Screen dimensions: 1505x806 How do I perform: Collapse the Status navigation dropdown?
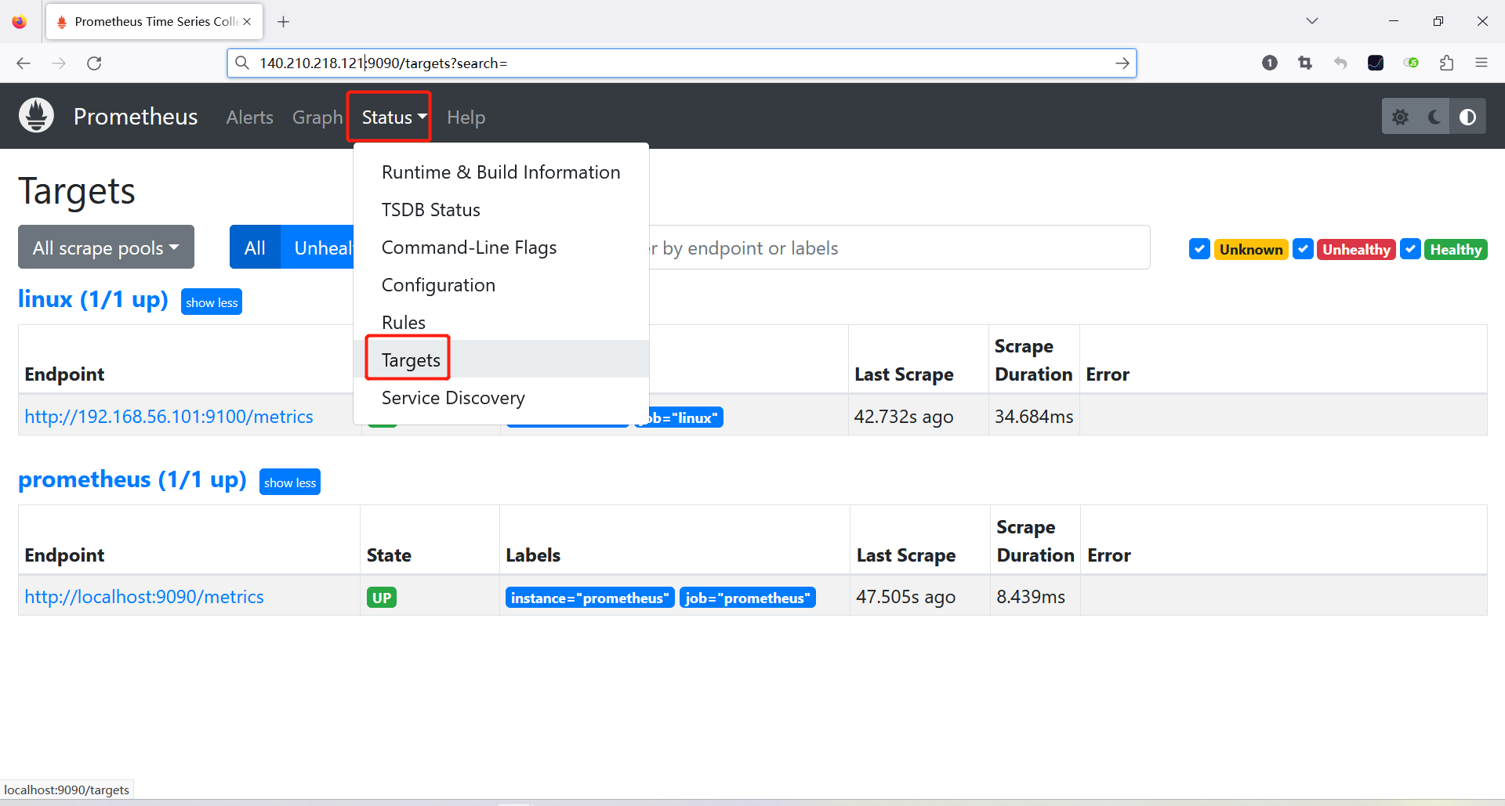coord(389,117)
